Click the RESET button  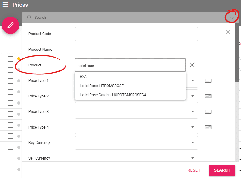click(194, 170)
